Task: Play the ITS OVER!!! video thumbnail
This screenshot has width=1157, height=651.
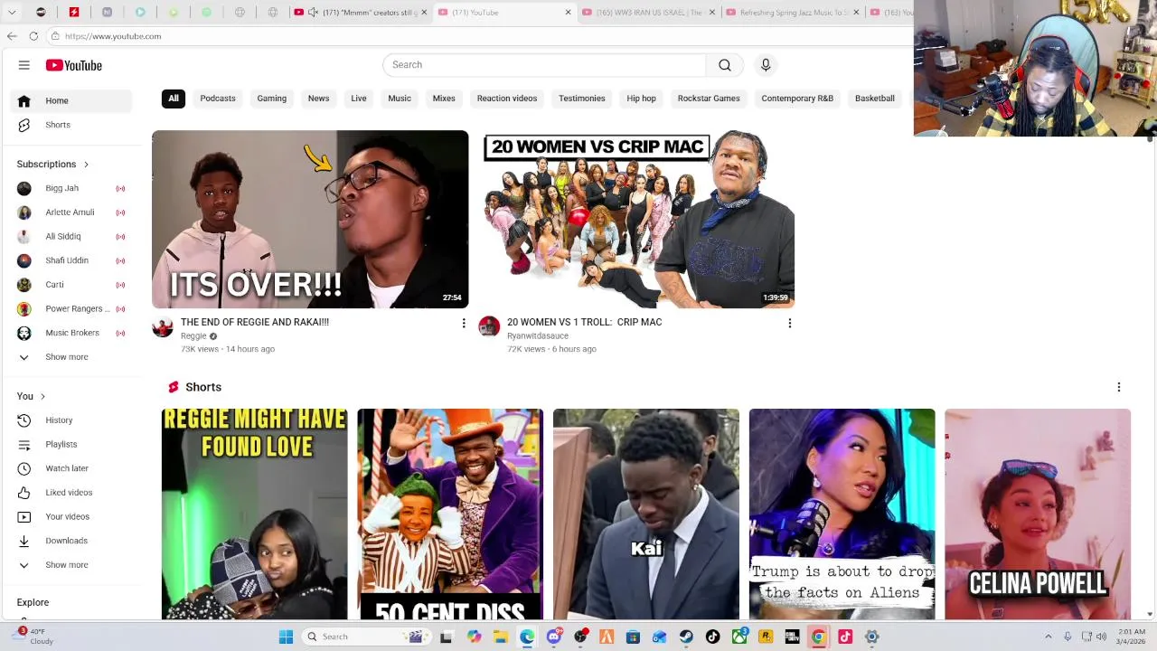Action: point(310,220)
